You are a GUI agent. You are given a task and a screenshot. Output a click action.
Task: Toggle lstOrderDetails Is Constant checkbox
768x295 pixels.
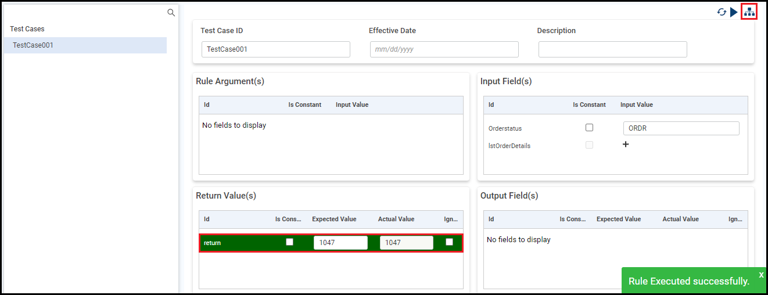click(x=589, y=145)
